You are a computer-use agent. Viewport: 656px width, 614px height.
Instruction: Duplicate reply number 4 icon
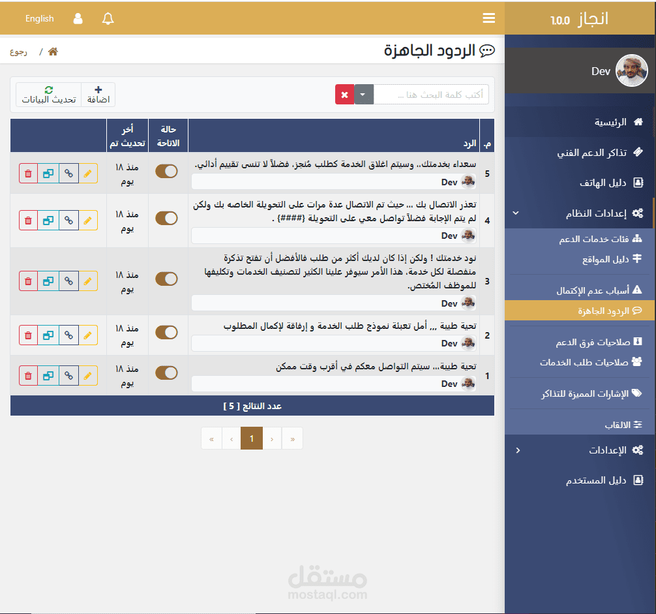pos(48,220)
